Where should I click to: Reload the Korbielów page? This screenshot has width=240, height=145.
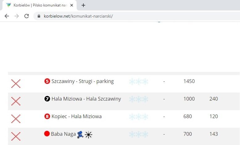(27, 16)
